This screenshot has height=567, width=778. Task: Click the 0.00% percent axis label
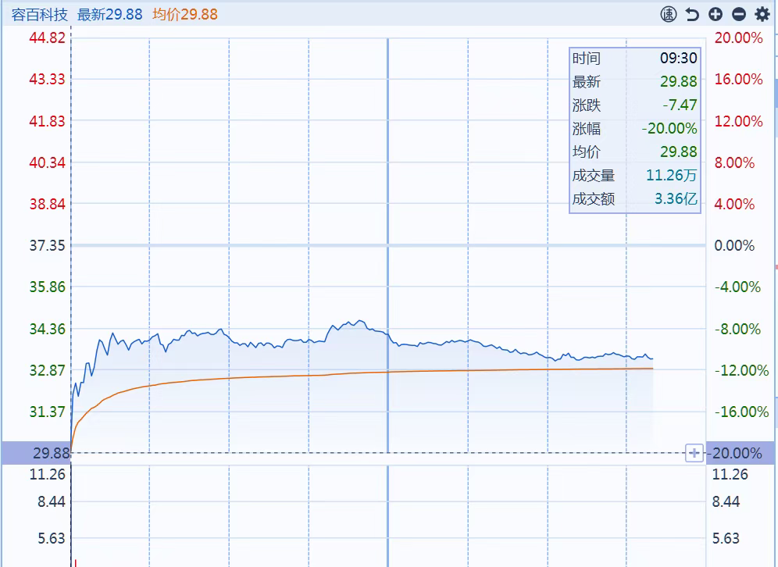pyautogui.click(x=734, y=246)
